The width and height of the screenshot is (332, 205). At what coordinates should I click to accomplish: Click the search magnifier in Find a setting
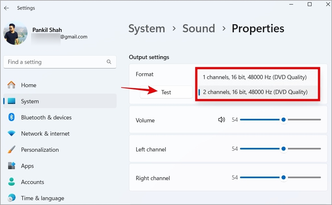click(109, 62)
